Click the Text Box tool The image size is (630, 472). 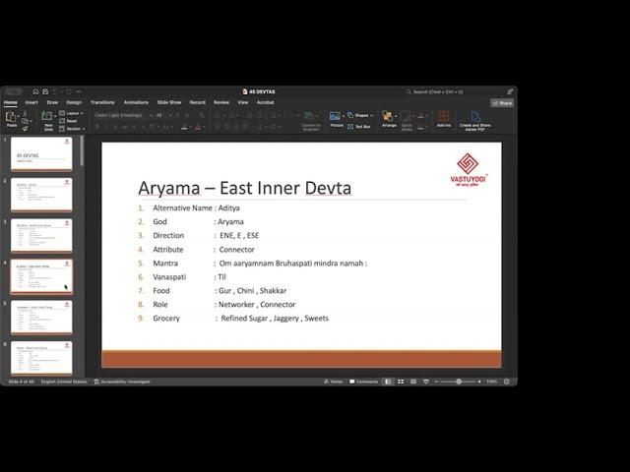tap(358, 127)
